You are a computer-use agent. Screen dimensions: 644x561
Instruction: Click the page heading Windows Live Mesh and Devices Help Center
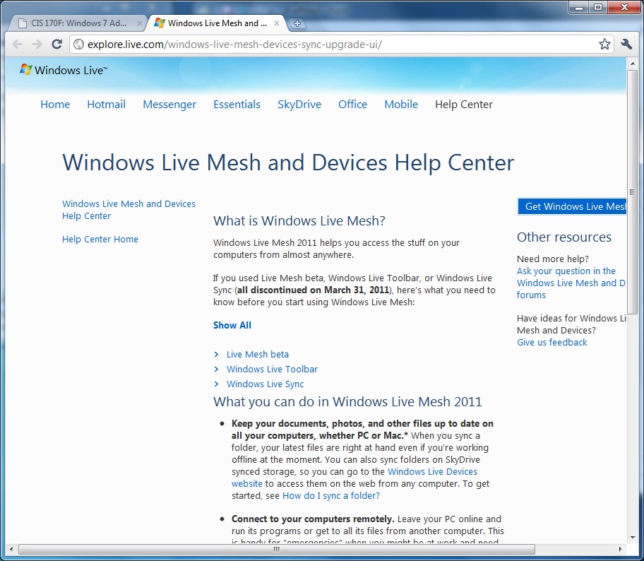tap(288, 163)
